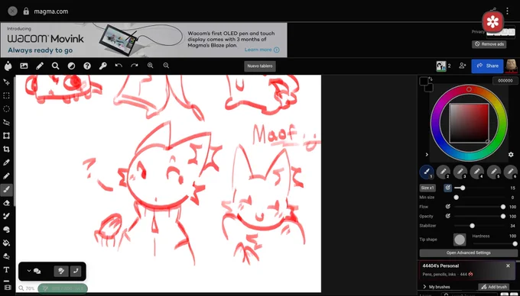The height and width of the screenshot is (296, 520).
Task: Toggle the Size x1 multiplier button
Action: 427,188
